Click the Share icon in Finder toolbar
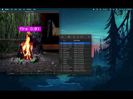Viewport: 133px width, 99px height. point(74,37)
